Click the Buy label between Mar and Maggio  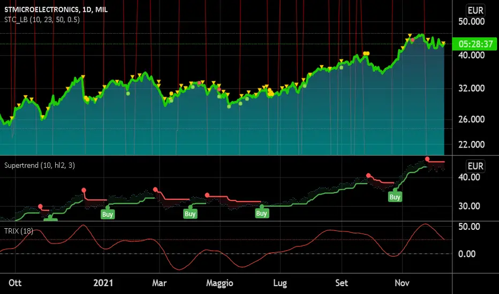(190, 214)
